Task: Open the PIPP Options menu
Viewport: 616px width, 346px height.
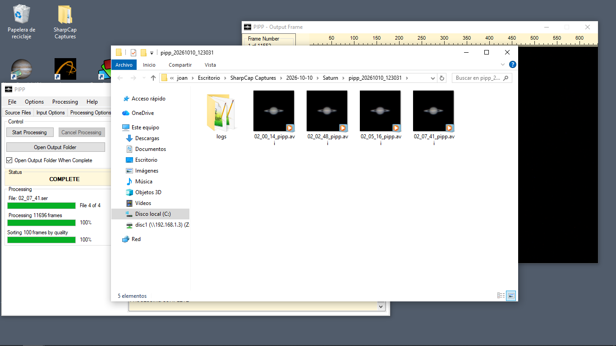Action: click(34, 102)
